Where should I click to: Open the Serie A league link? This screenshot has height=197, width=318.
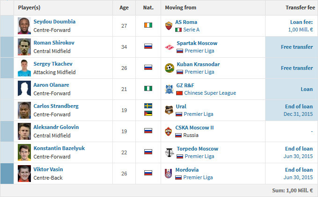coord(191,30)
